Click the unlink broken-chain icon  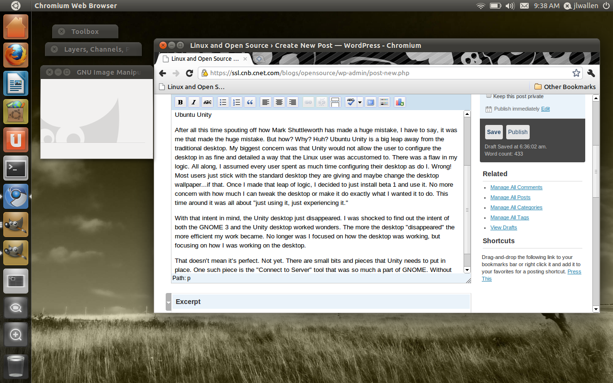(322, 102)
